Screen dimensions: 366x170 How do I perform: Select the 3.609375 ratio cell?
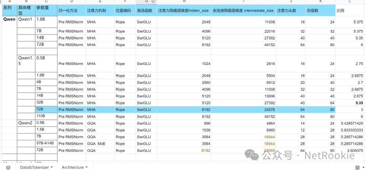pos(350,150)
